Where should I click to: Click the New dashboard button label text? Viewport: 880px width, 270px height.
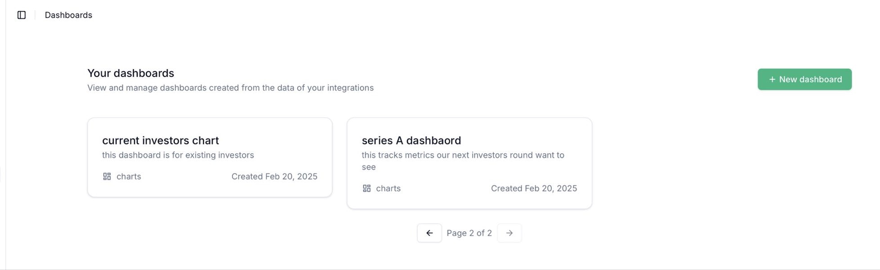[810, 79]
